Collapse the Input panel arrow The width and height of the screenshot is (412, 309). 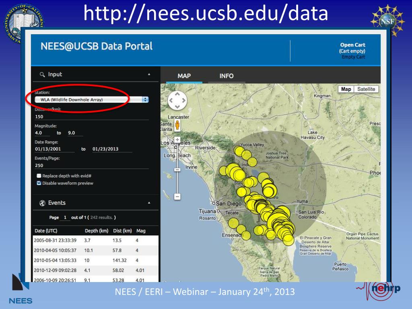(149, 74)
